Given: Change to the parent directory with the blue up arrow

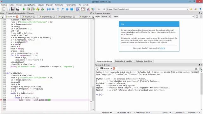Looking at the screenshot, I should pyautogui.click(x=200, y=9).
